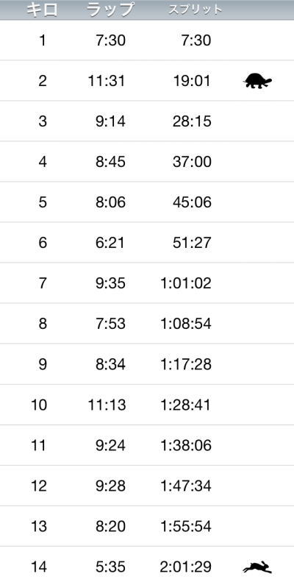Image resolution: width=294 pixels, height=585 pixels.
Task: Click the turtle icon on kilometer 2
Action: 257,81
